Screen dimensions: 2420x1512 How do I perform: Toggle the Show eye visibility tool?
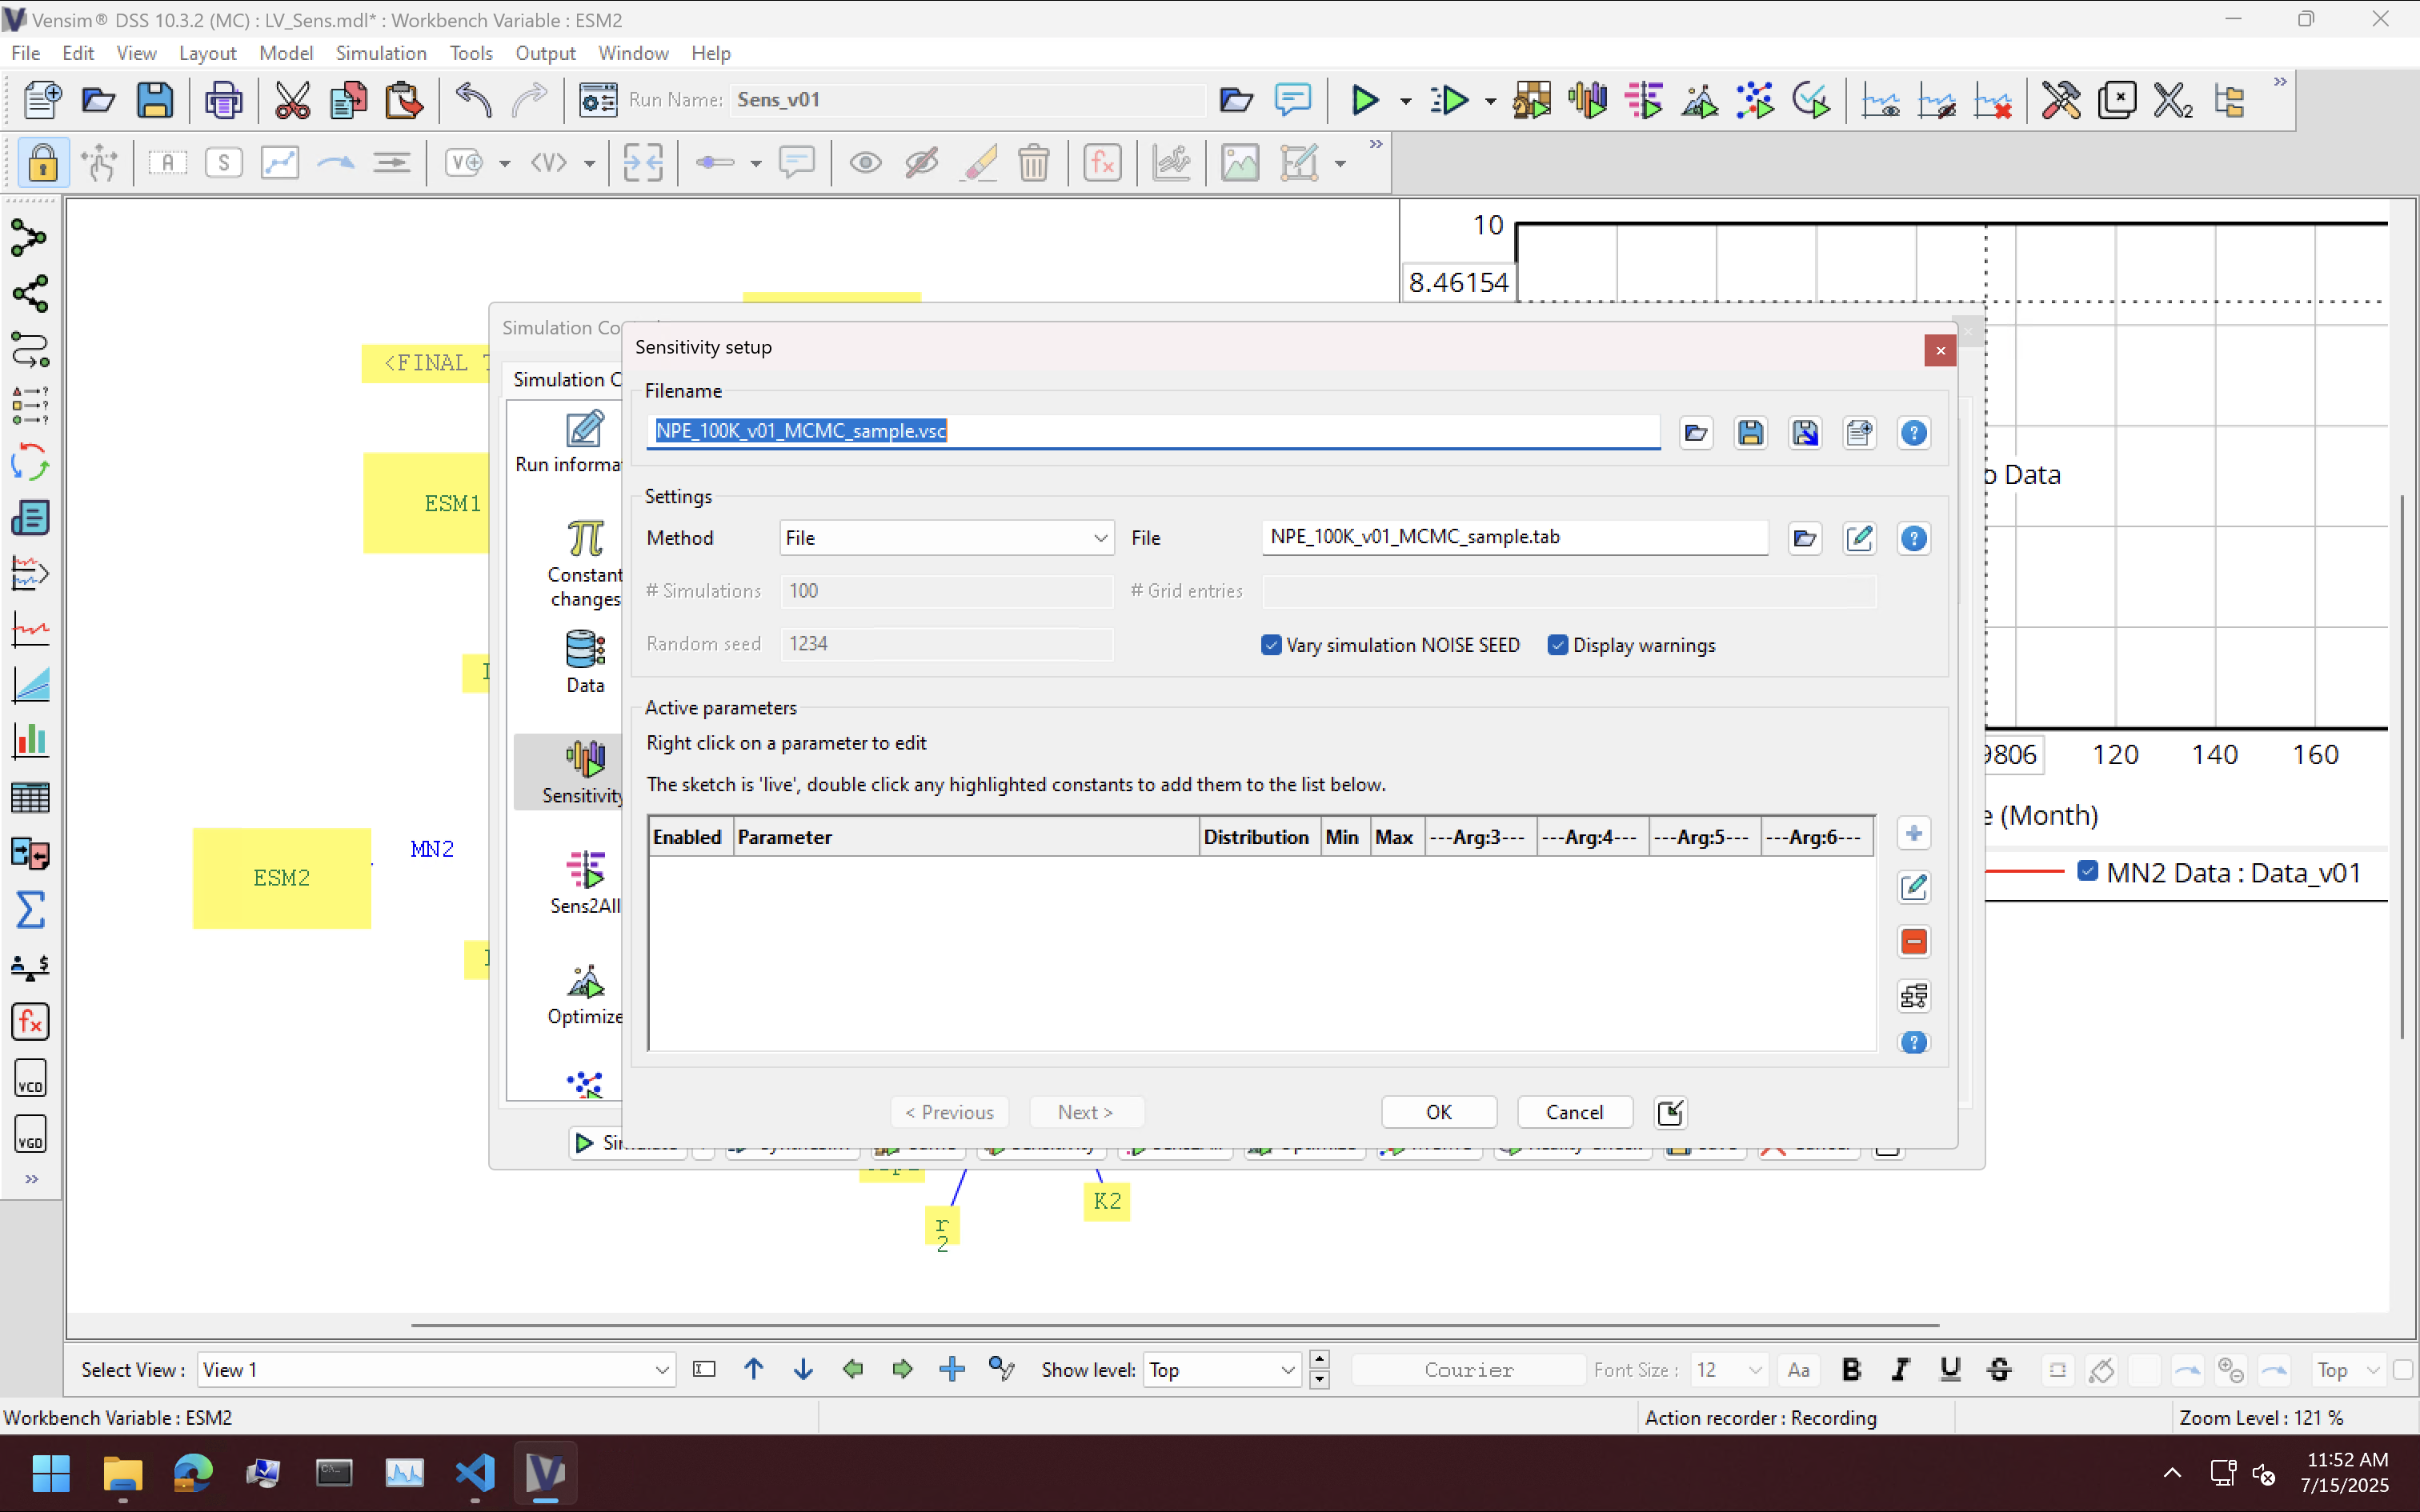coord(865,163)
